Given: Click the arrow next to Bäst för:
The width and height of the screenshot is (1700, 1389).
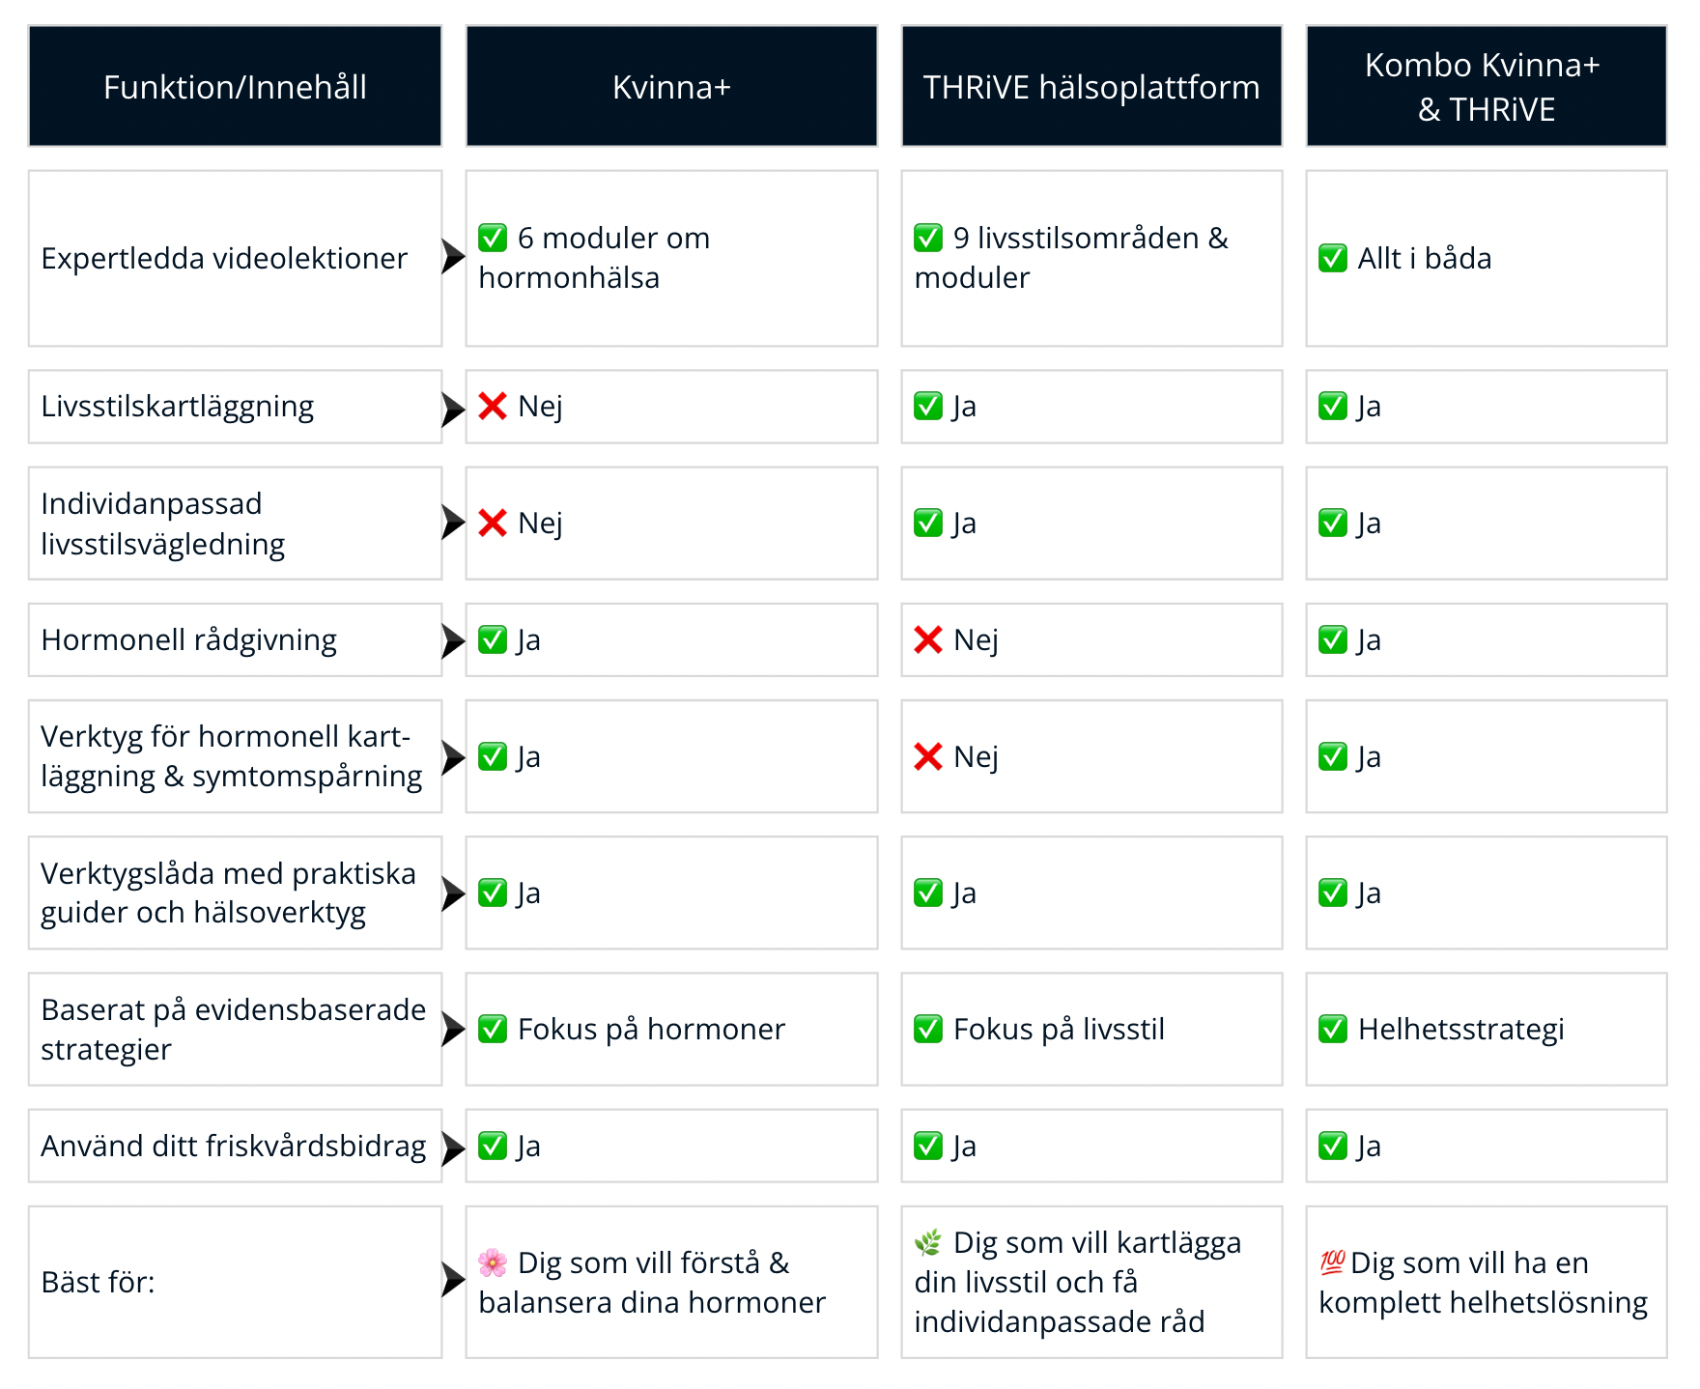Looking at the screenshot, I should 453,1280.
